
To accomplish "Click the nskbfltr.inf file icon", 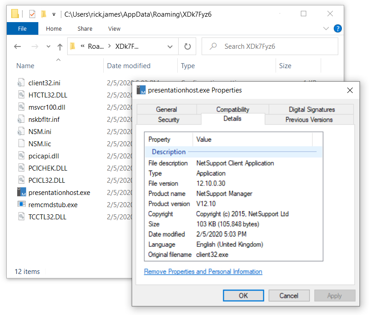I will [21, 119].
